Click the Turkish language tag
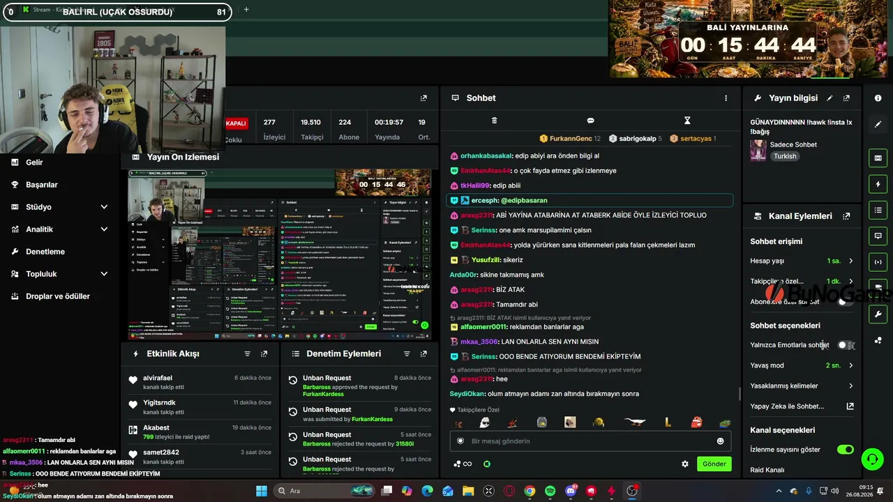 (x=785, y=156)
